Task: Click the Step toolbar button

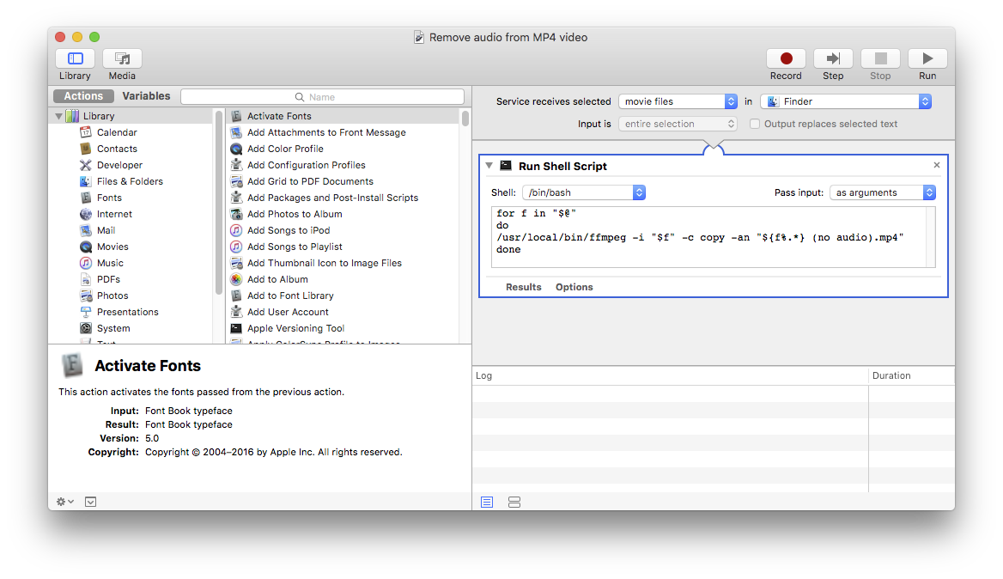Action: 833,59
